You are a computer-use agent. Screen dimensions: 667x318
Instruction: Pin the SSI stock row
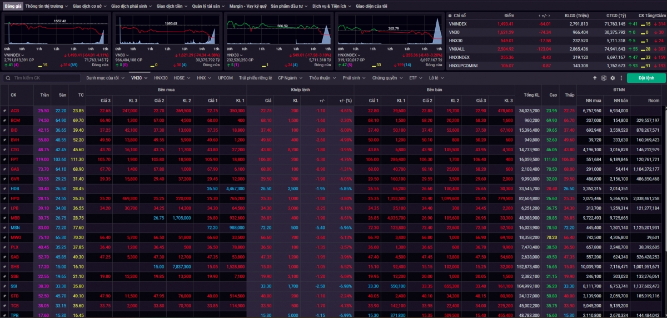[5, 286]
